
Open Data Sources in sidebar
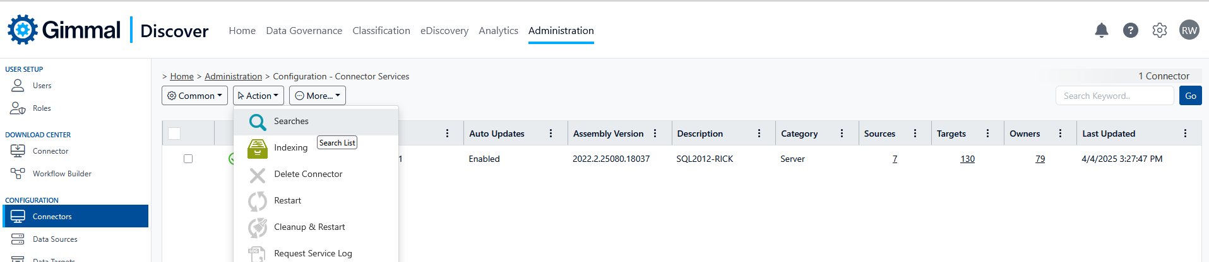point(55,239)
